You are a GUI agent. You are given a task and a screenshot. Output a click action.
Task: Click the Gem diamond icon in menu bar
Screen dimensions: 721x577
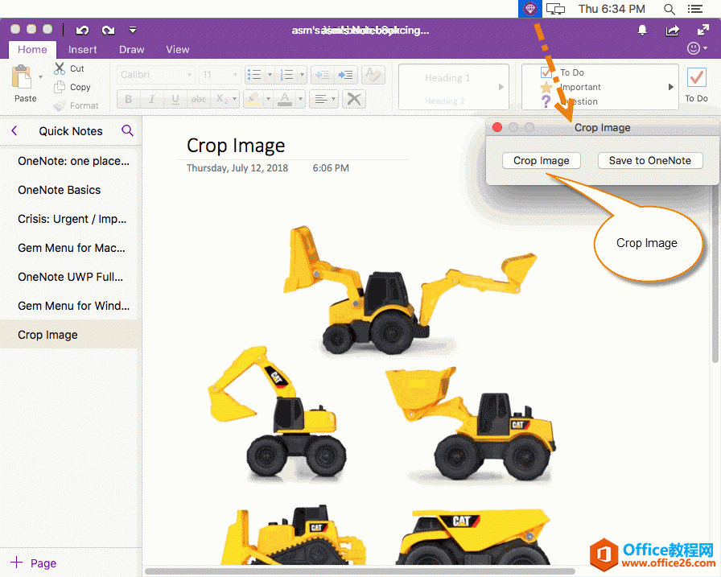(530, 9)
